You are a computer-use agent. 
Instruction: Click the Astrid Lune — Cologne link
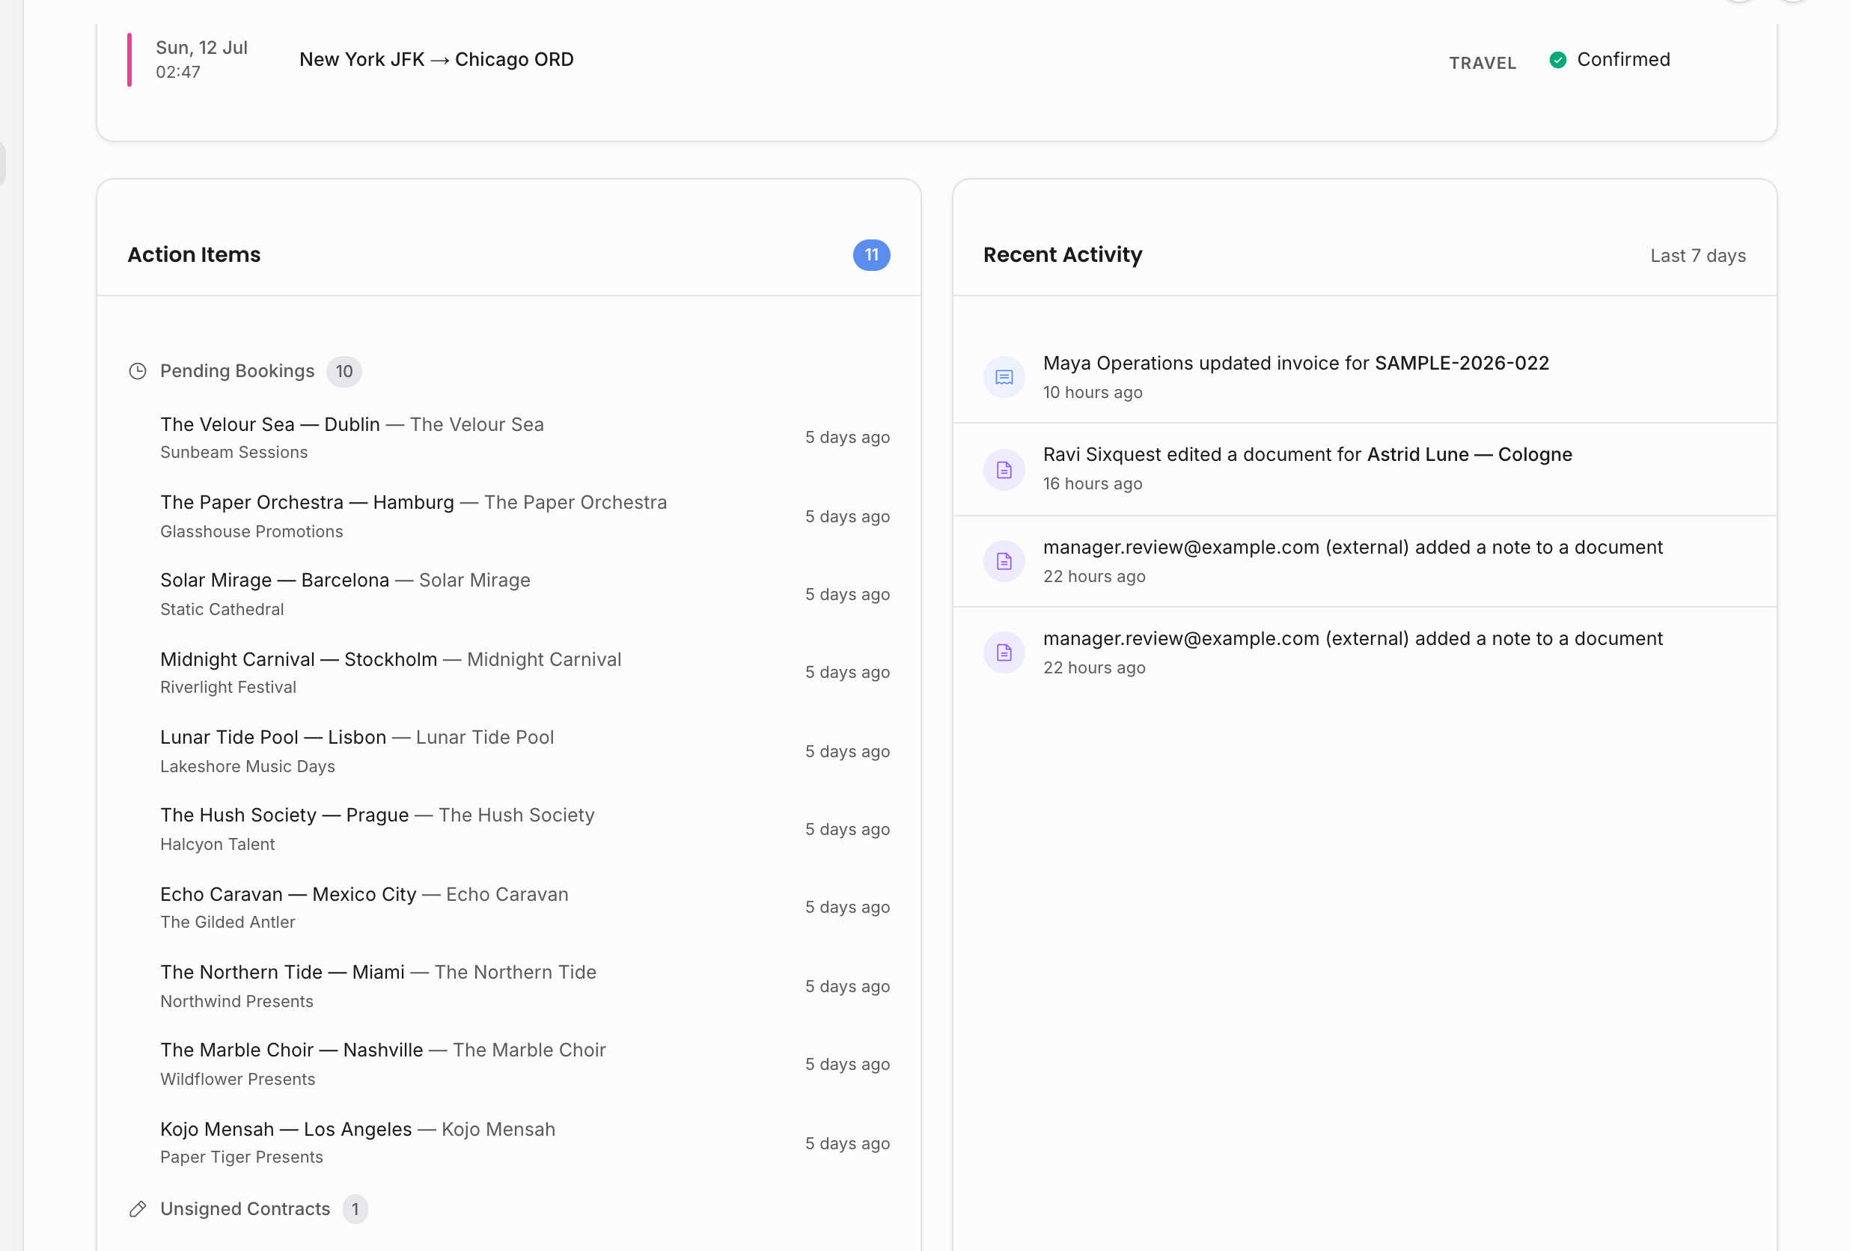coord(1470,454)
